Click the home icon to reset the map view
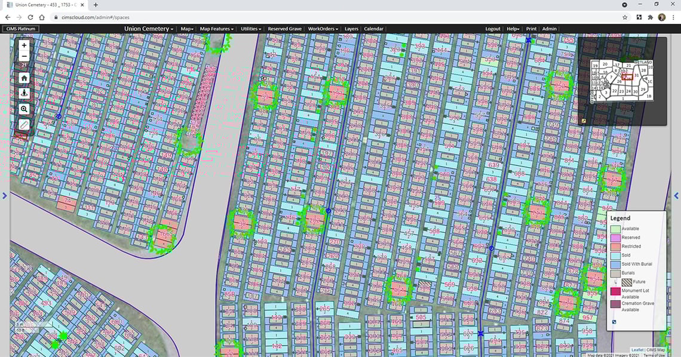The image size is (681, 357). (x=23, y=78)
